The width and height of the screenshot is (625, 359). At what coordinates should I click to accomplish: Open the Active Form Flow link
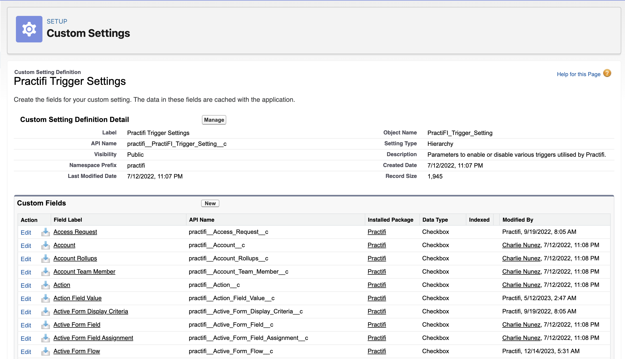click(77, 351)
